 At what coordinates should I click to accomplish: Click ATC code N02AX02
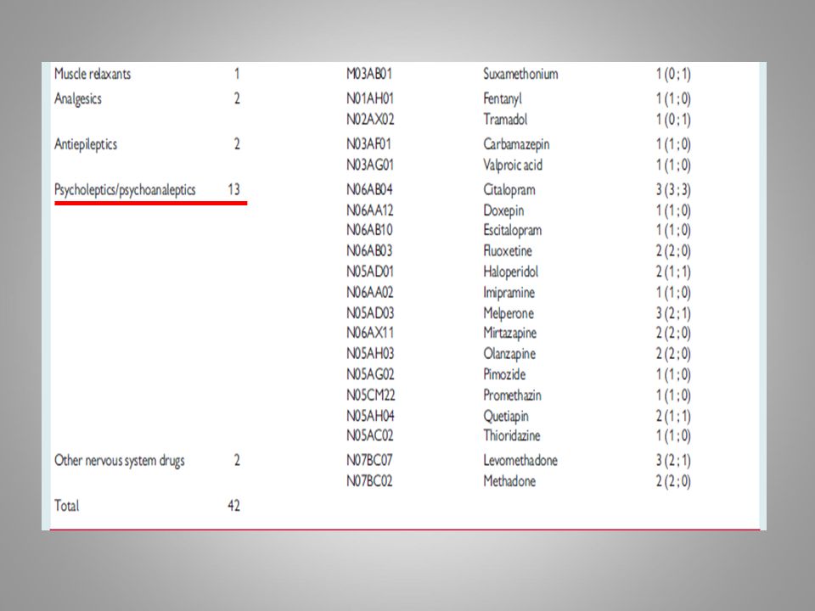coord(370,119)
